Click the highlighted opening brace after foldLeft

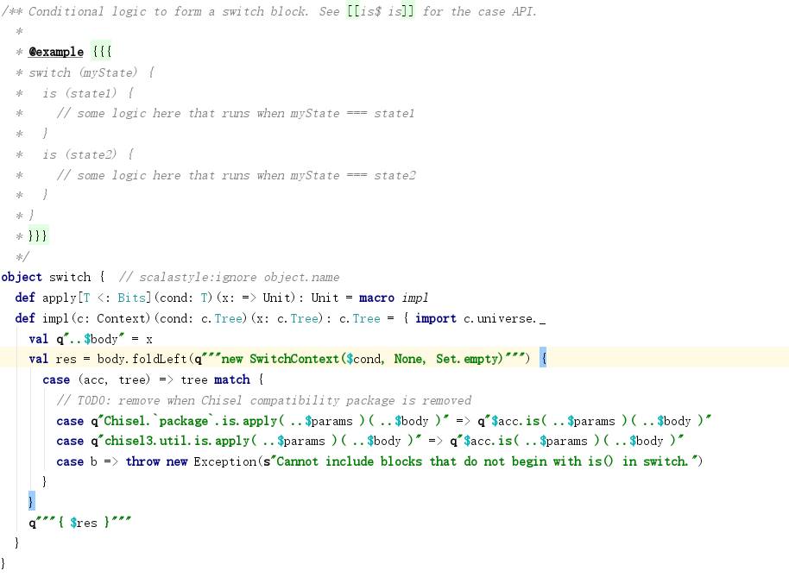[543, 359]
